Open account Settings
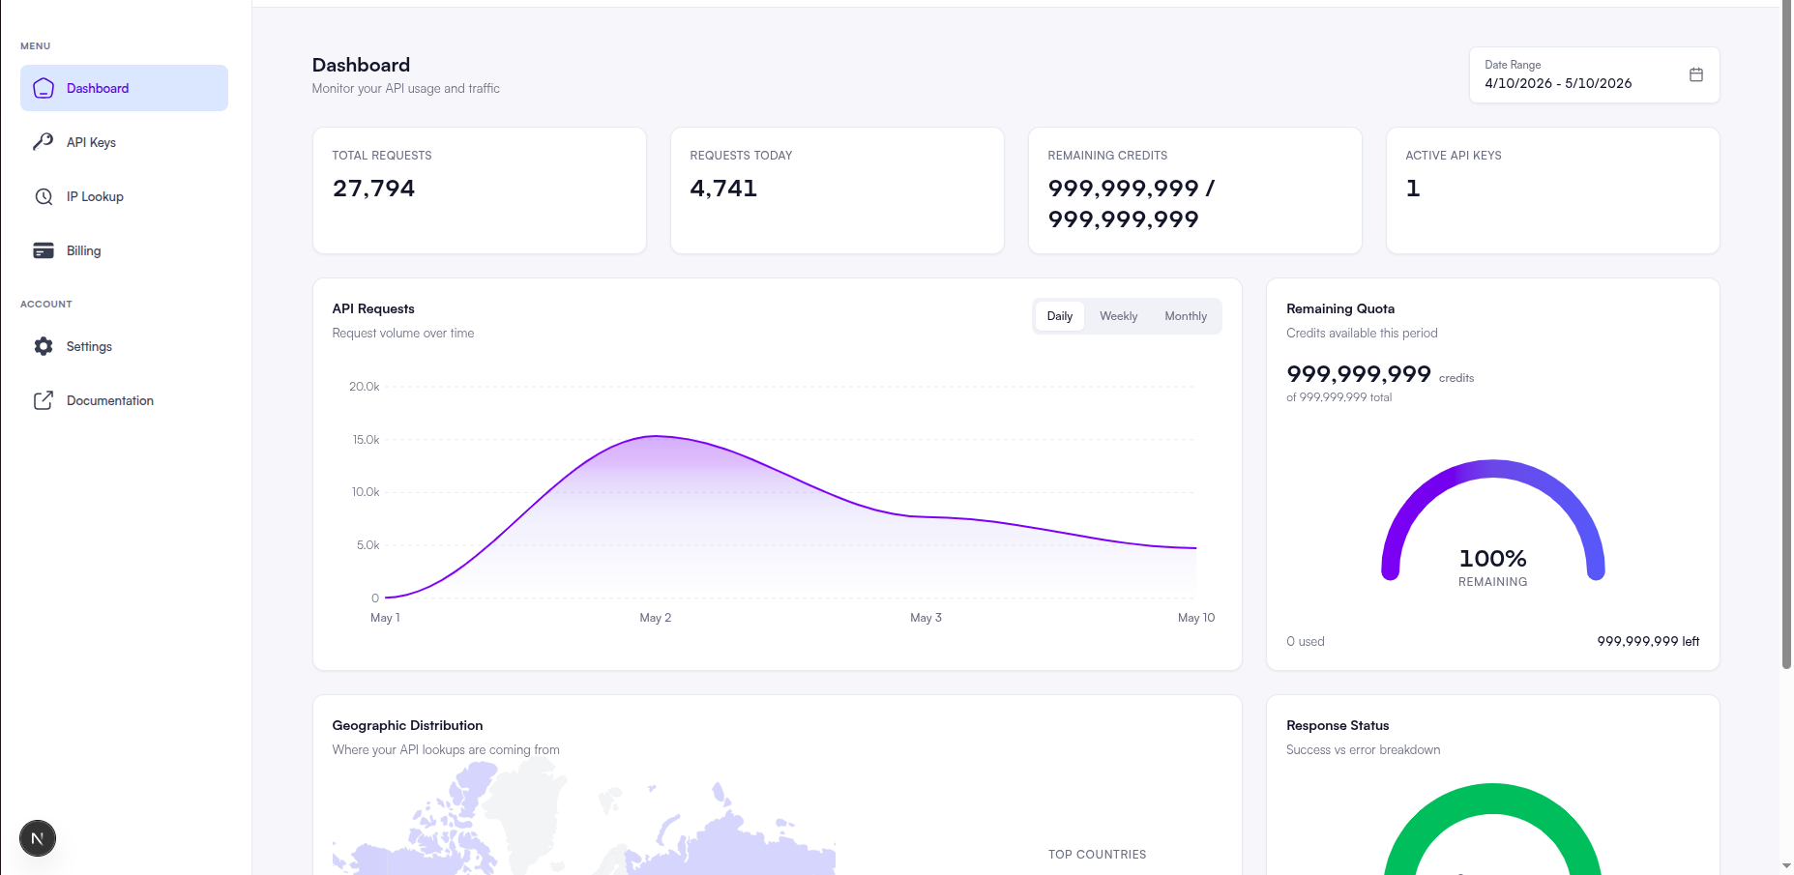Viewport: 1794px width, 875px height. pyautogui.click(x=124, y=346)
